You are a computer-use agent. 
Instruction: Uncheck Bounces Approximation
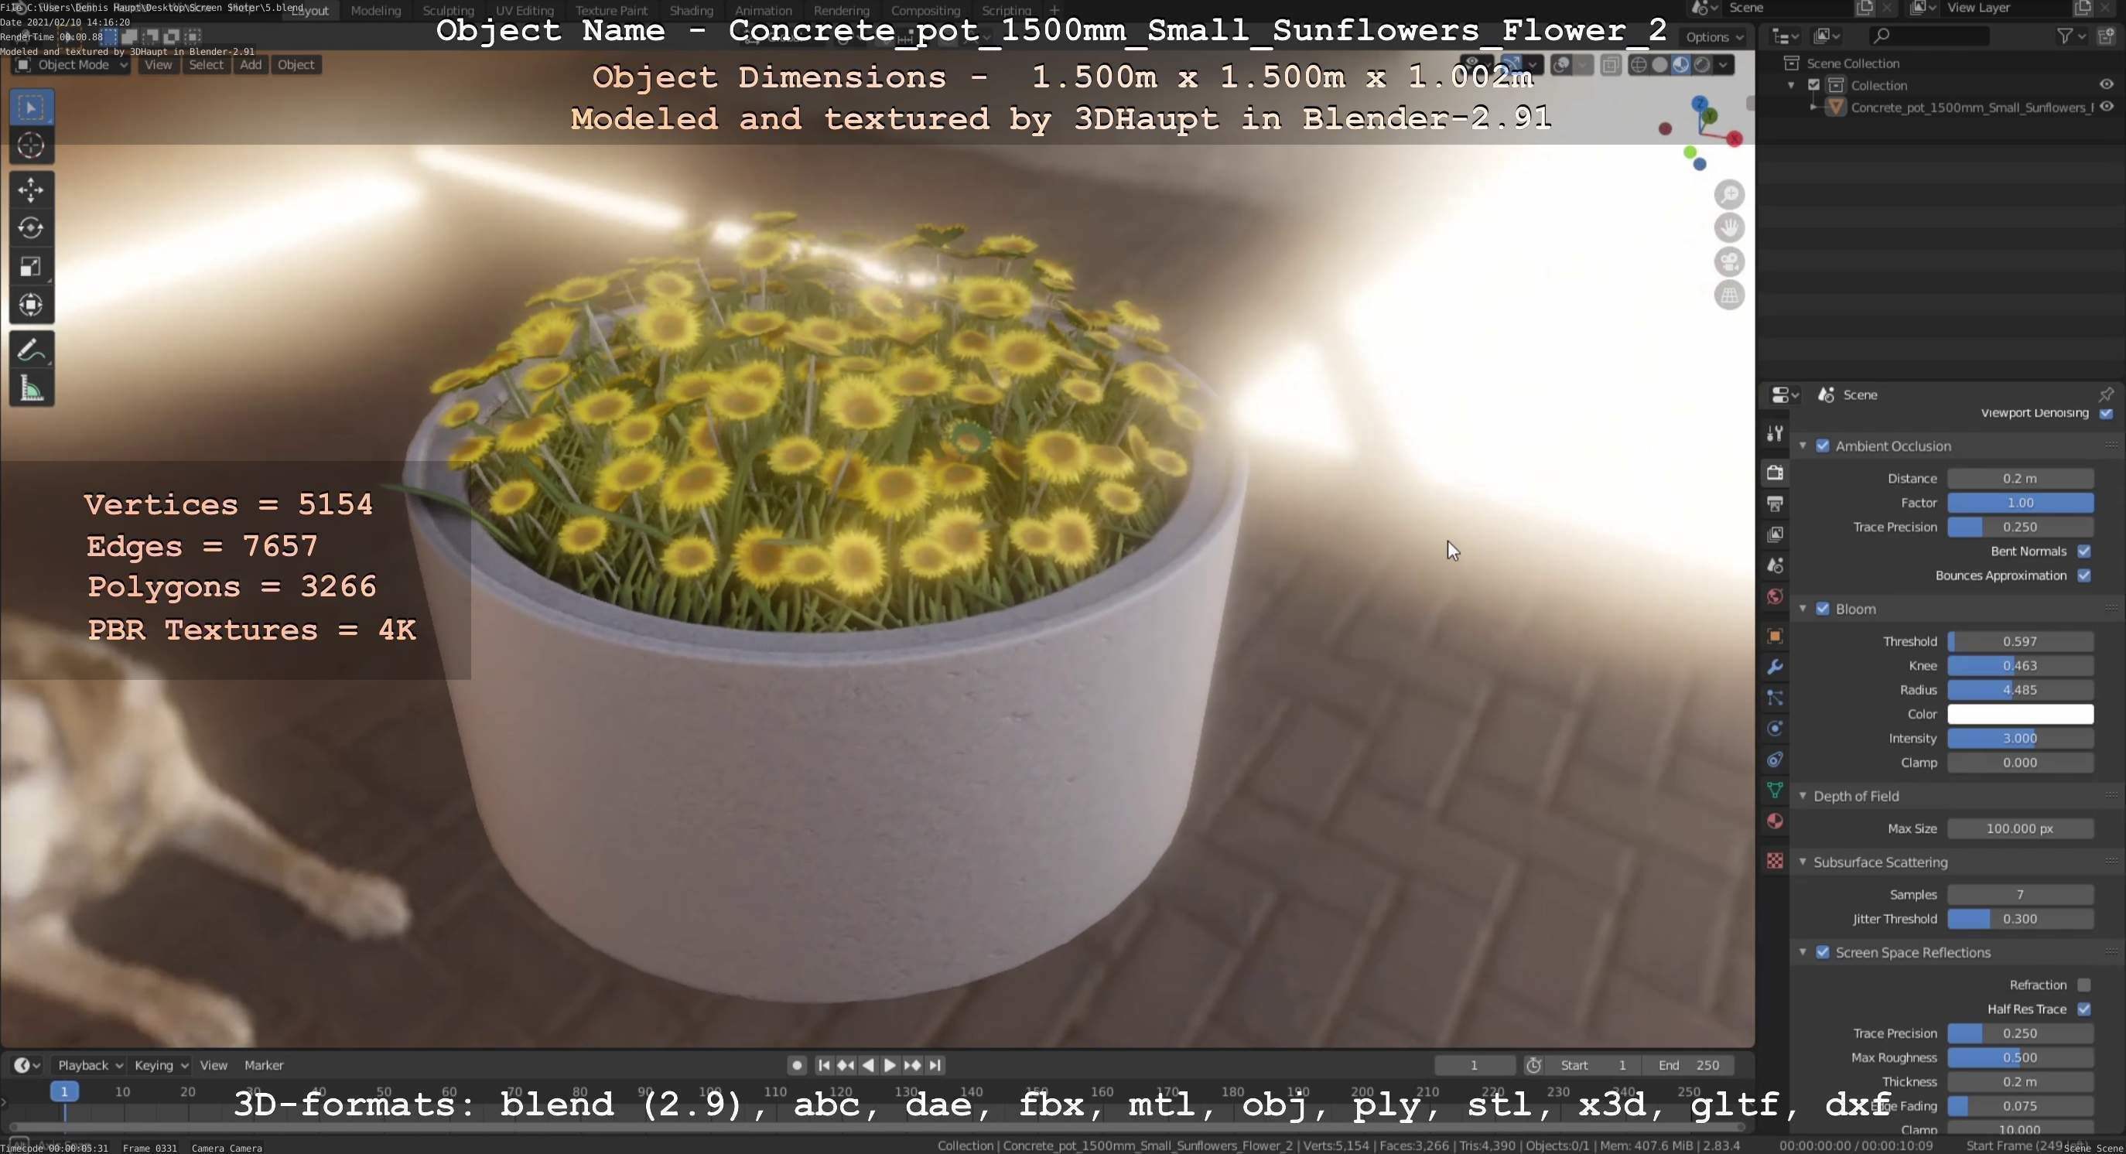[x=2084, y=575]
